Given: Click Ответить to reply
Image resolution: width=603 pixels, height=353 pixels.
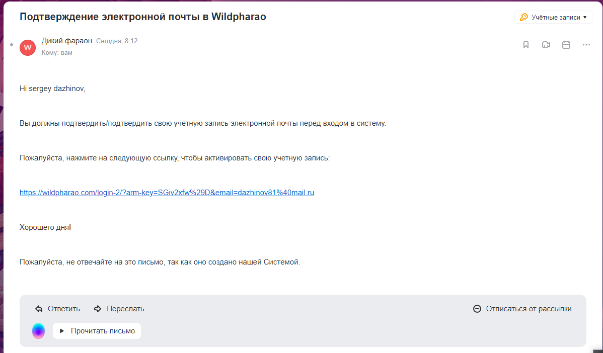Looking at the screenshot, I should click(x=58, y=309).
